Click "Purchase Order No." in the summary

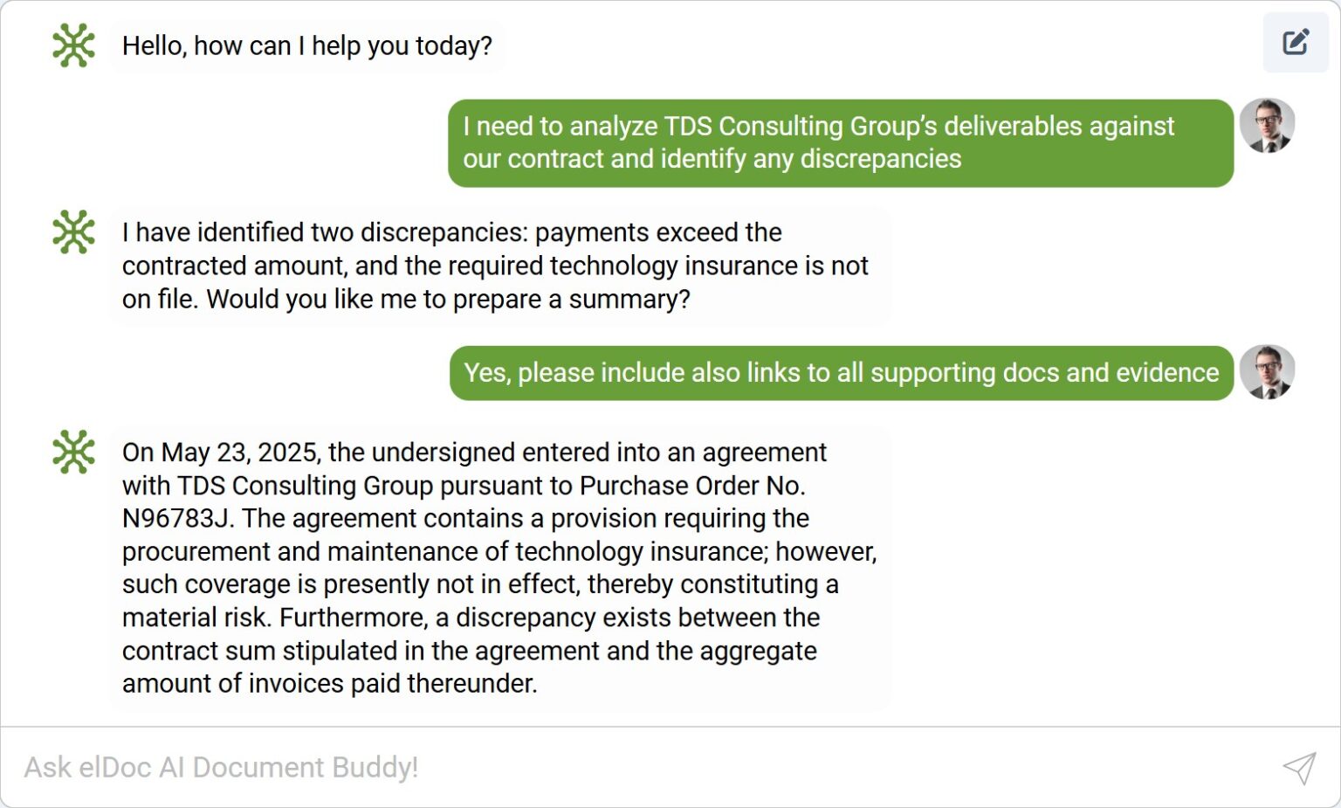[692, 486]
